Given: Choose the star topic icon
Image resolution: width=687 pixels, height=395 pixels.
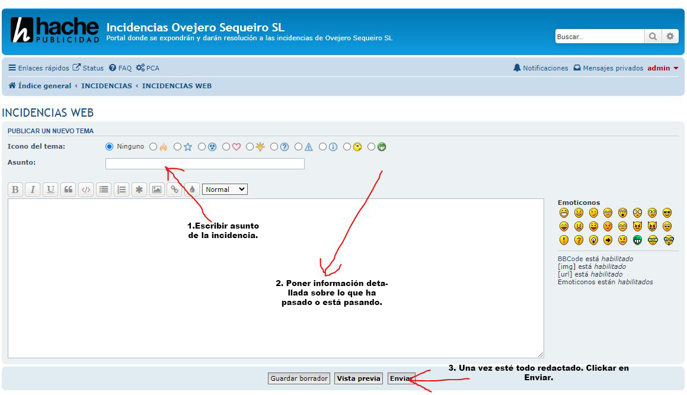Looking at the screenshot, I should tap(177, 147).
